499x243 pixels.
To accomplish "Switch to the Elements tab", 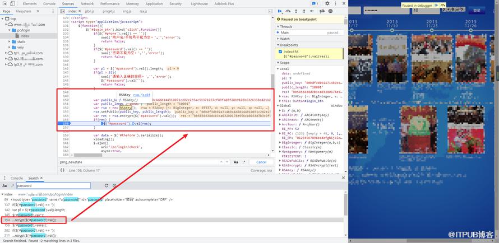I will (30, 4).
